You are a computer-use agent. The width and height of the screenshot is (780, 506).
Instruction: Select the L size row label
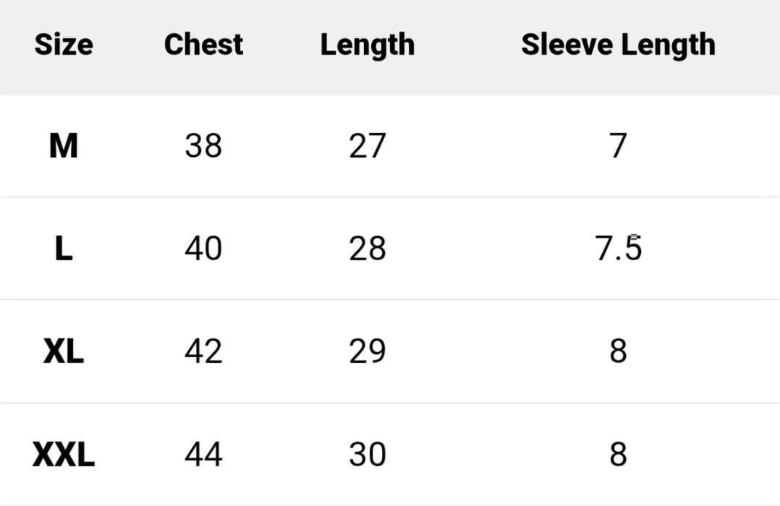click(x=64, y=249)
